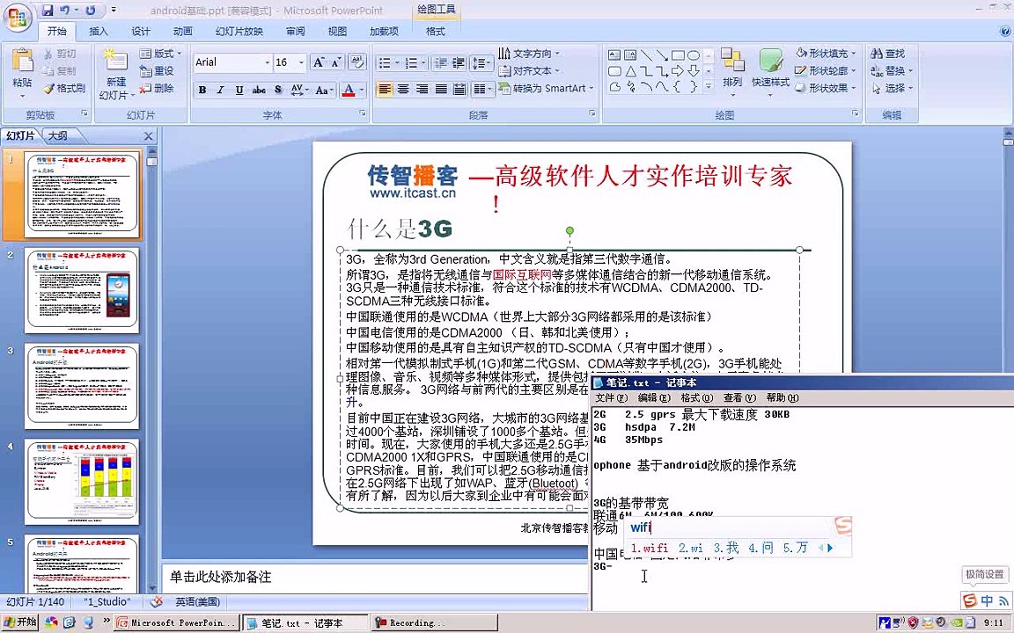Clear all formatting with the eraser icon

pos(357,62)
